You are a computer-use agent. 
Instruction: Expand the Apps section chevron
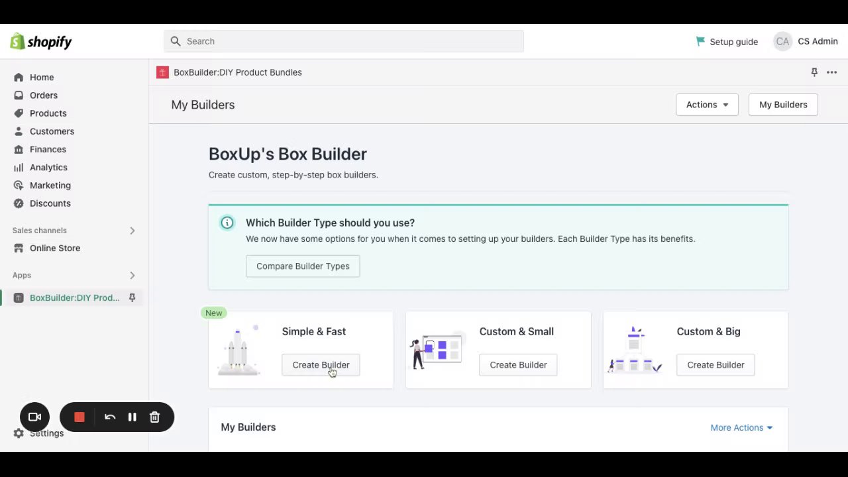[132, 276]
